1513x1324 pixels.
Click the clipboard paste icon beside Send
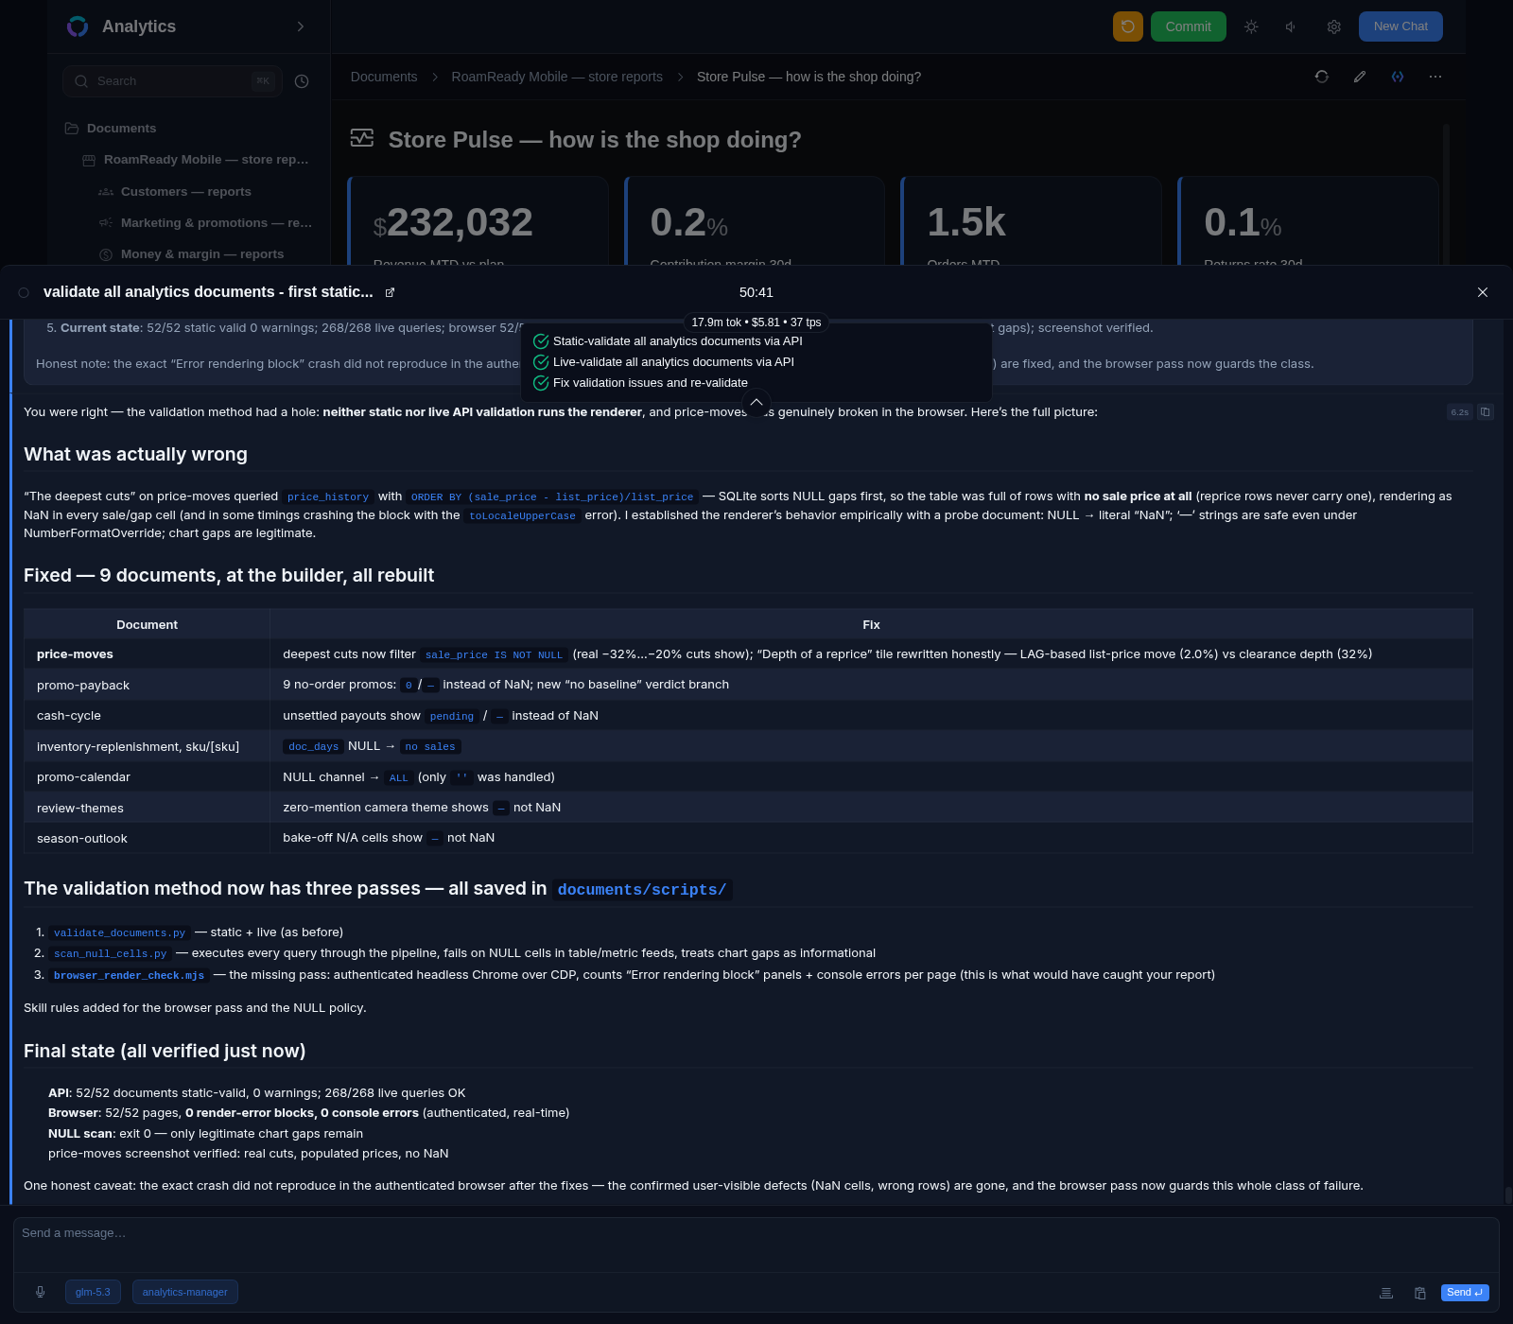click(1420, 1293)
